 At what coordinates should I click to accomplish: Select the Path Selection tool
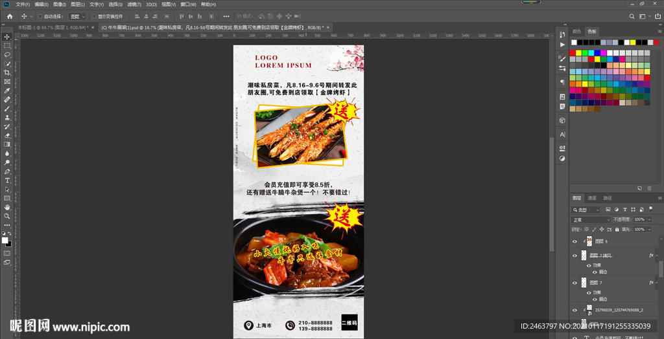(7, 190)
